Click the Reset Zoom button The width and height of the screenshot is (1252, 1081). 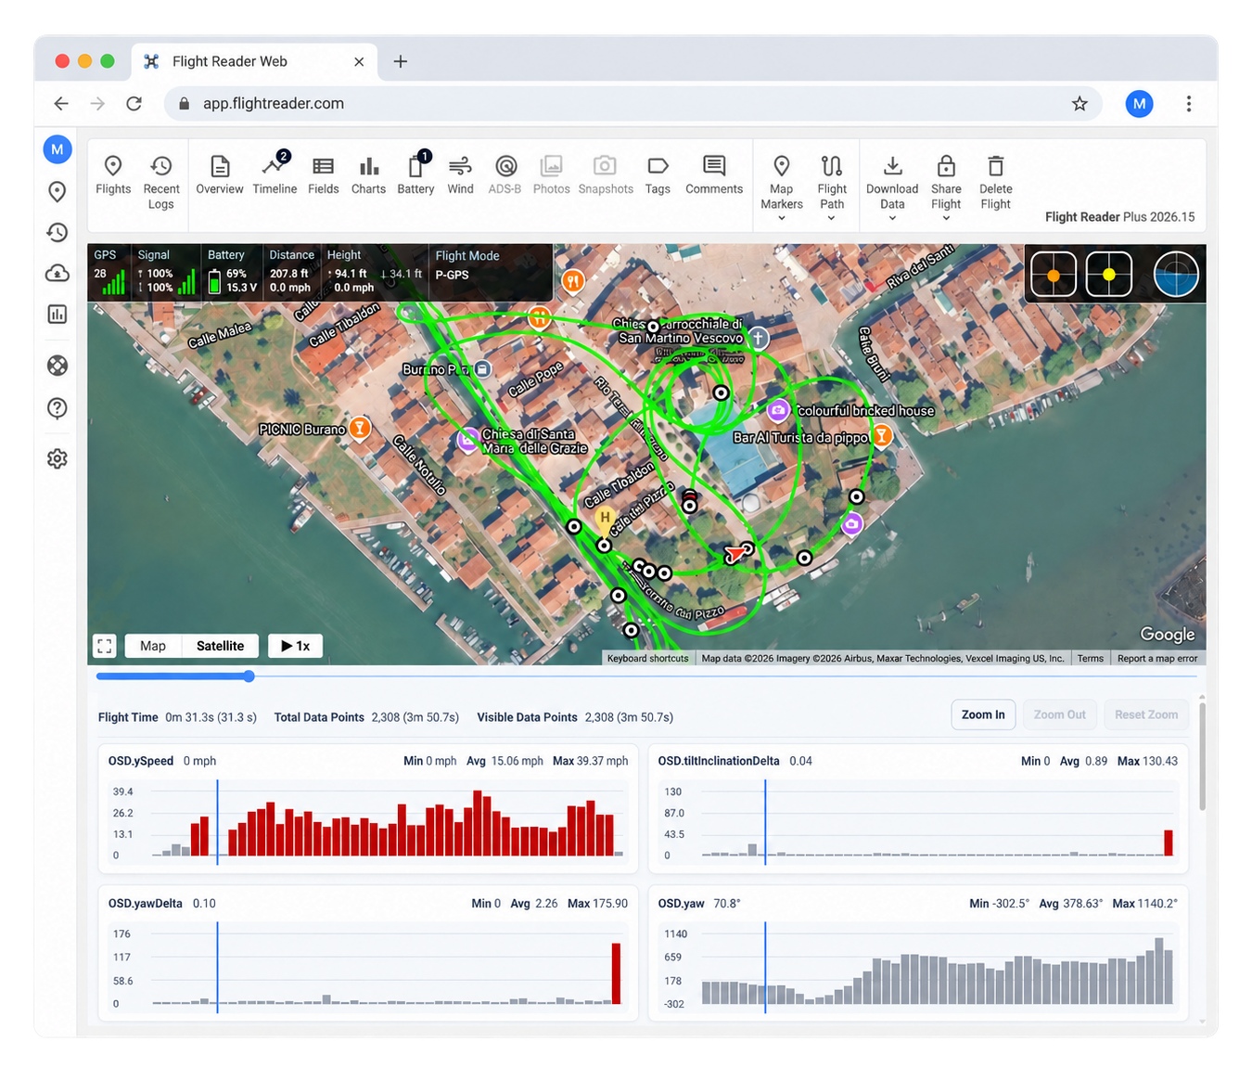coord(1146,714)
